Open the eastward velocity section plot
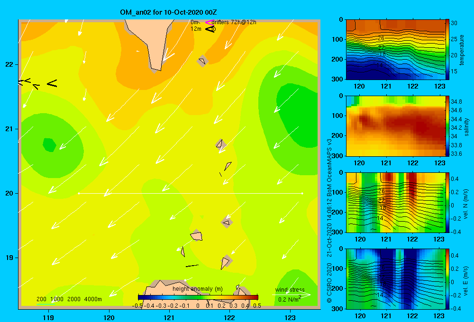The width and height of the screenshot is (474, 322). [395, 279]
